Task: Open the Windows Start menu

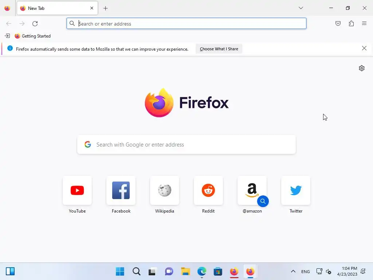Action: click(x=120, y=271)
